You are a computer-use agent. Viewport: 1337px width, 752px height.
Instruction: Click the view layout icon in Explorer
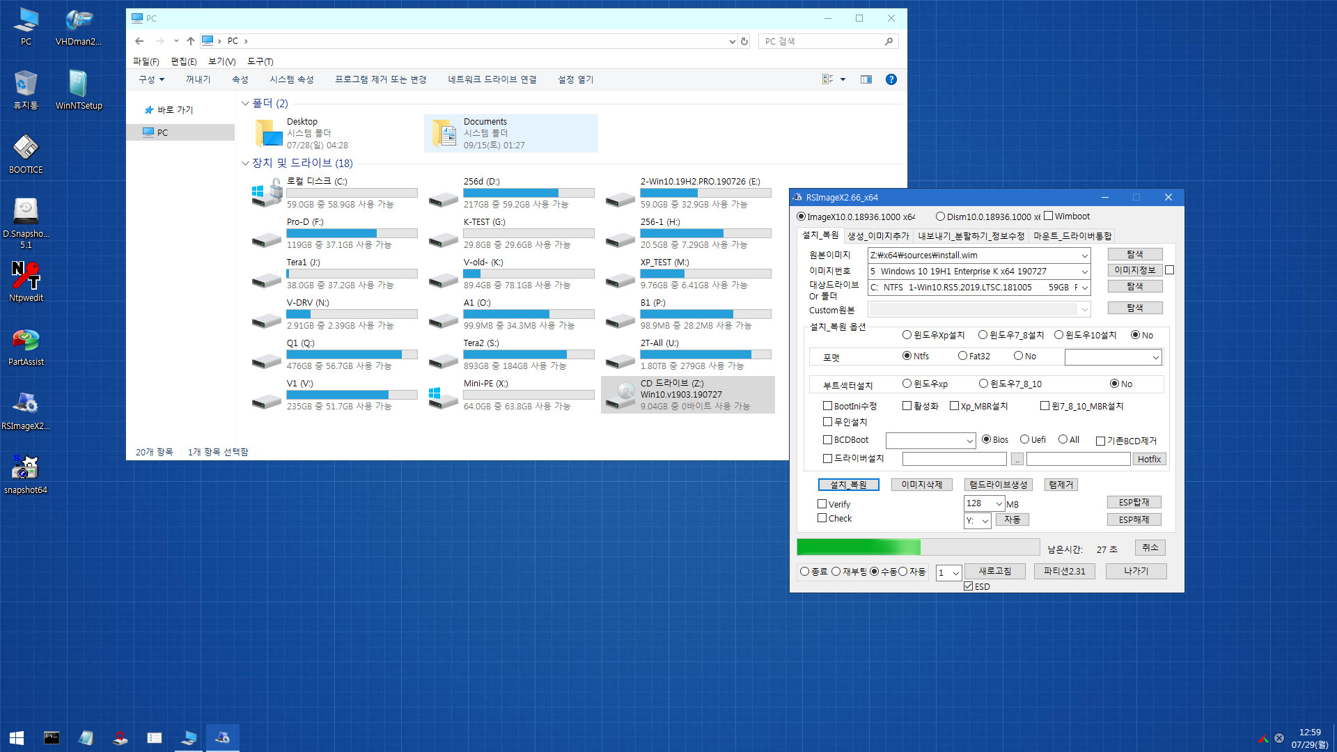[828, 79]
